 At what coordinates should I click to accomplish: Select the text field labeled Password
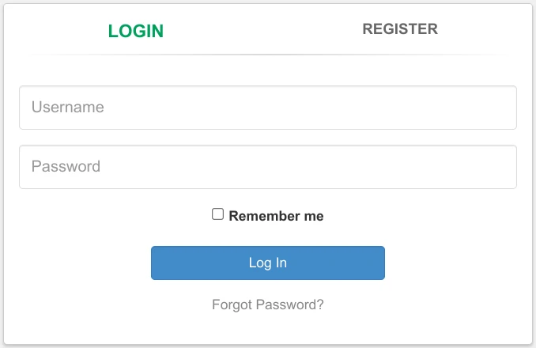267,167
